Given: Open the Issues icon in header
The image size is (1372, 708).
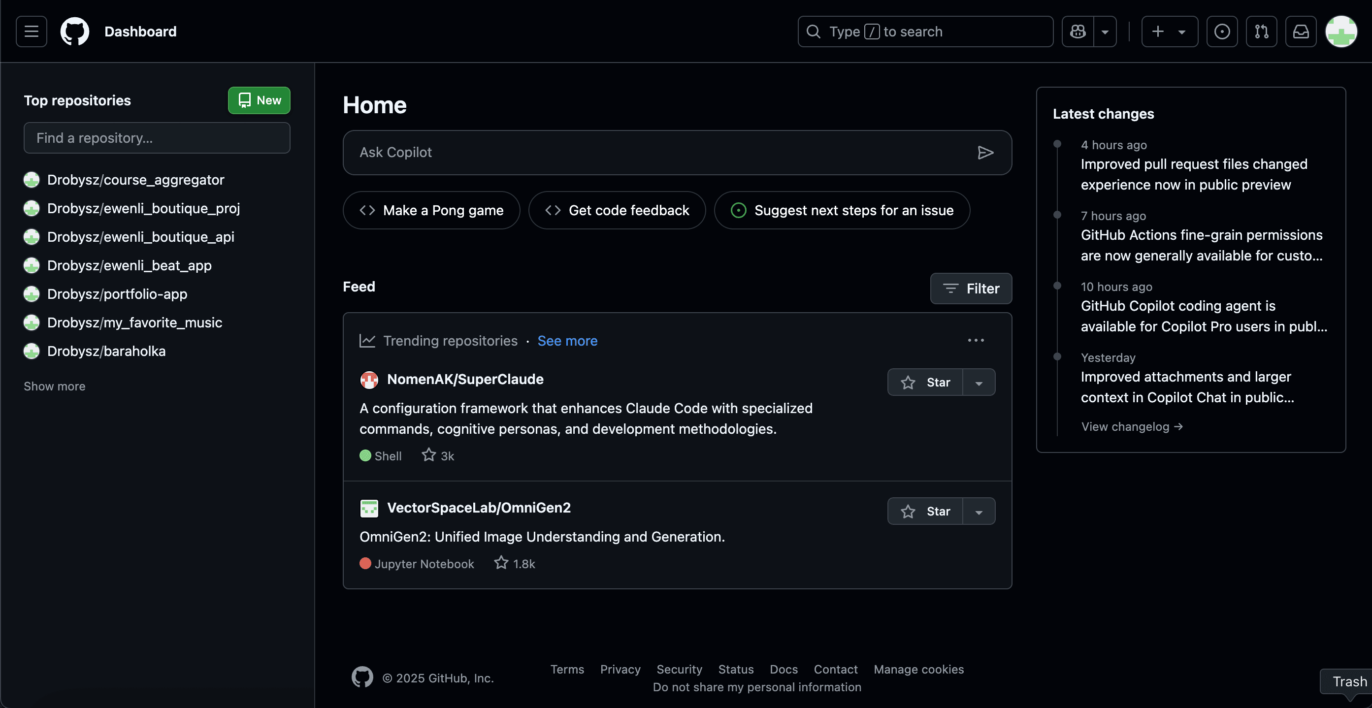Looking at the screenshot, I should 1222,32.
